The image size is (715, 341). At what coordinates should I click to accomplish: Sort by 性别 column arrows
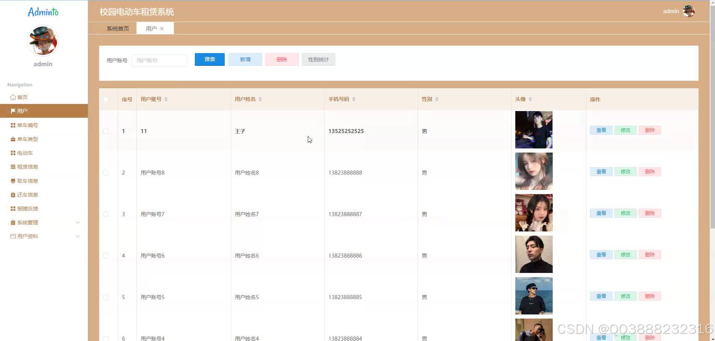[x=437, y=99]
